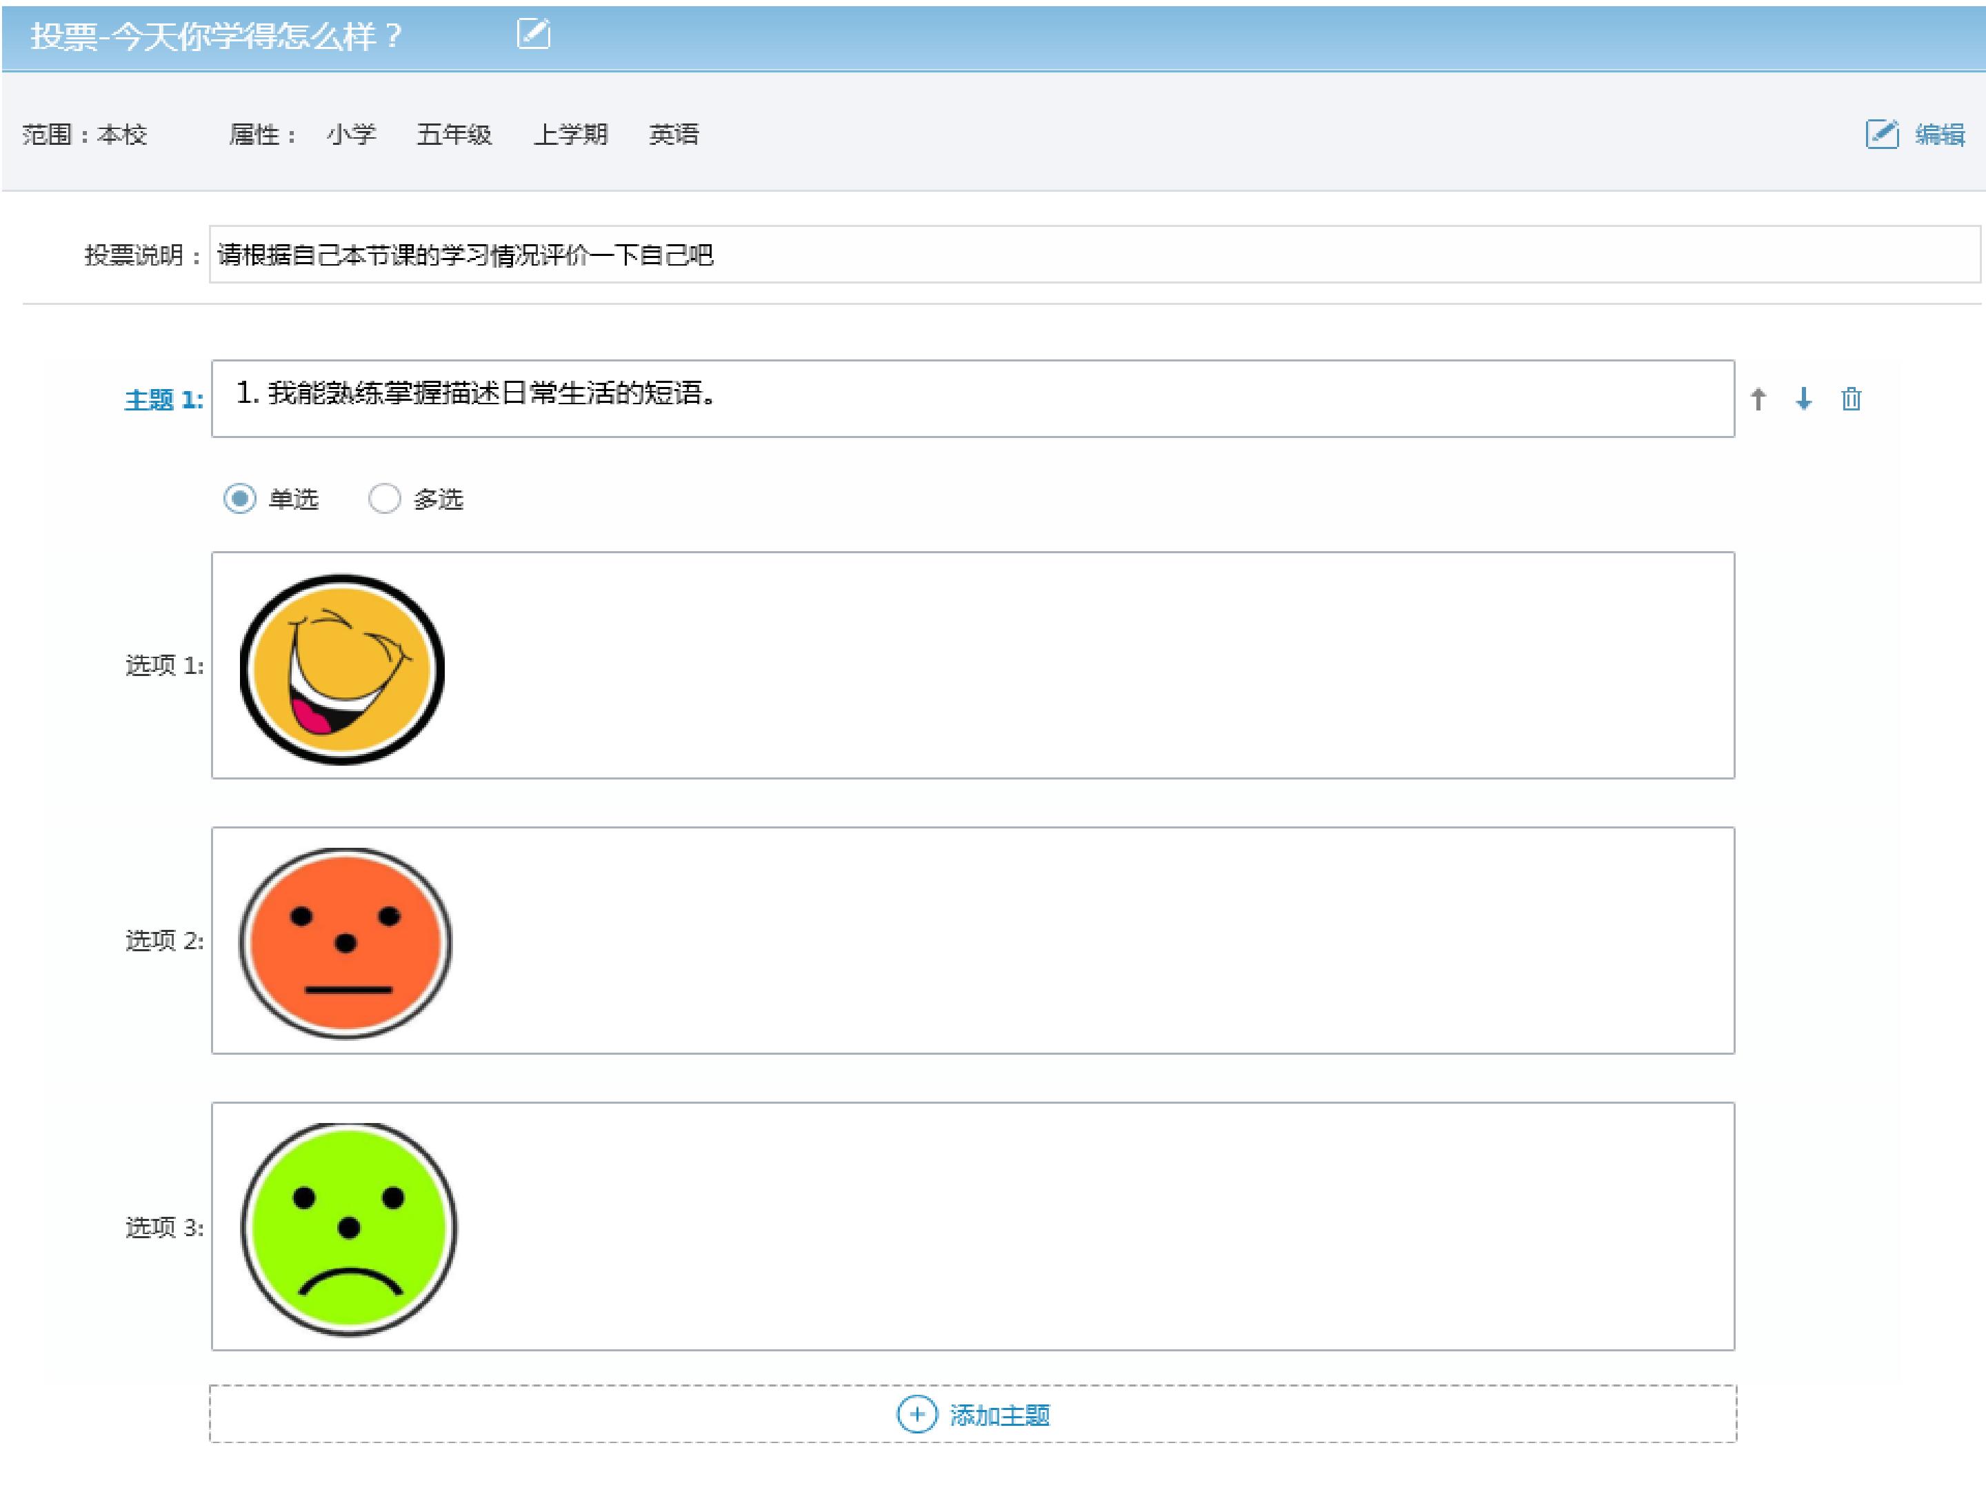Click the sad green face image
Image resolution: width=1986 pixels, height=1490 pixels.
(x=348, y=1229)
